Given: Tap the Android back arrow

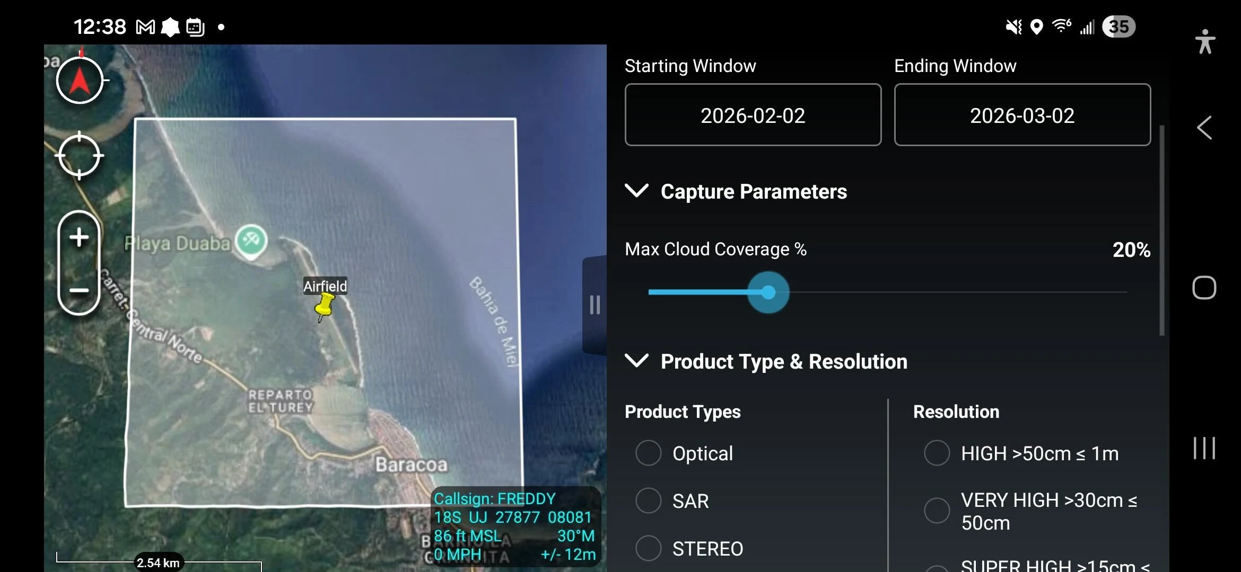Looking at the screenshot, I should pos(1204,128).
